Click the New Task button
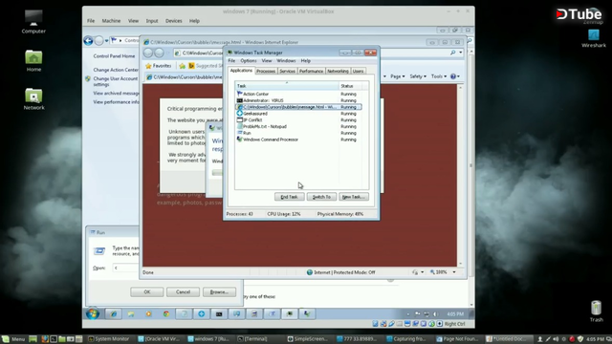 (354, 197)
